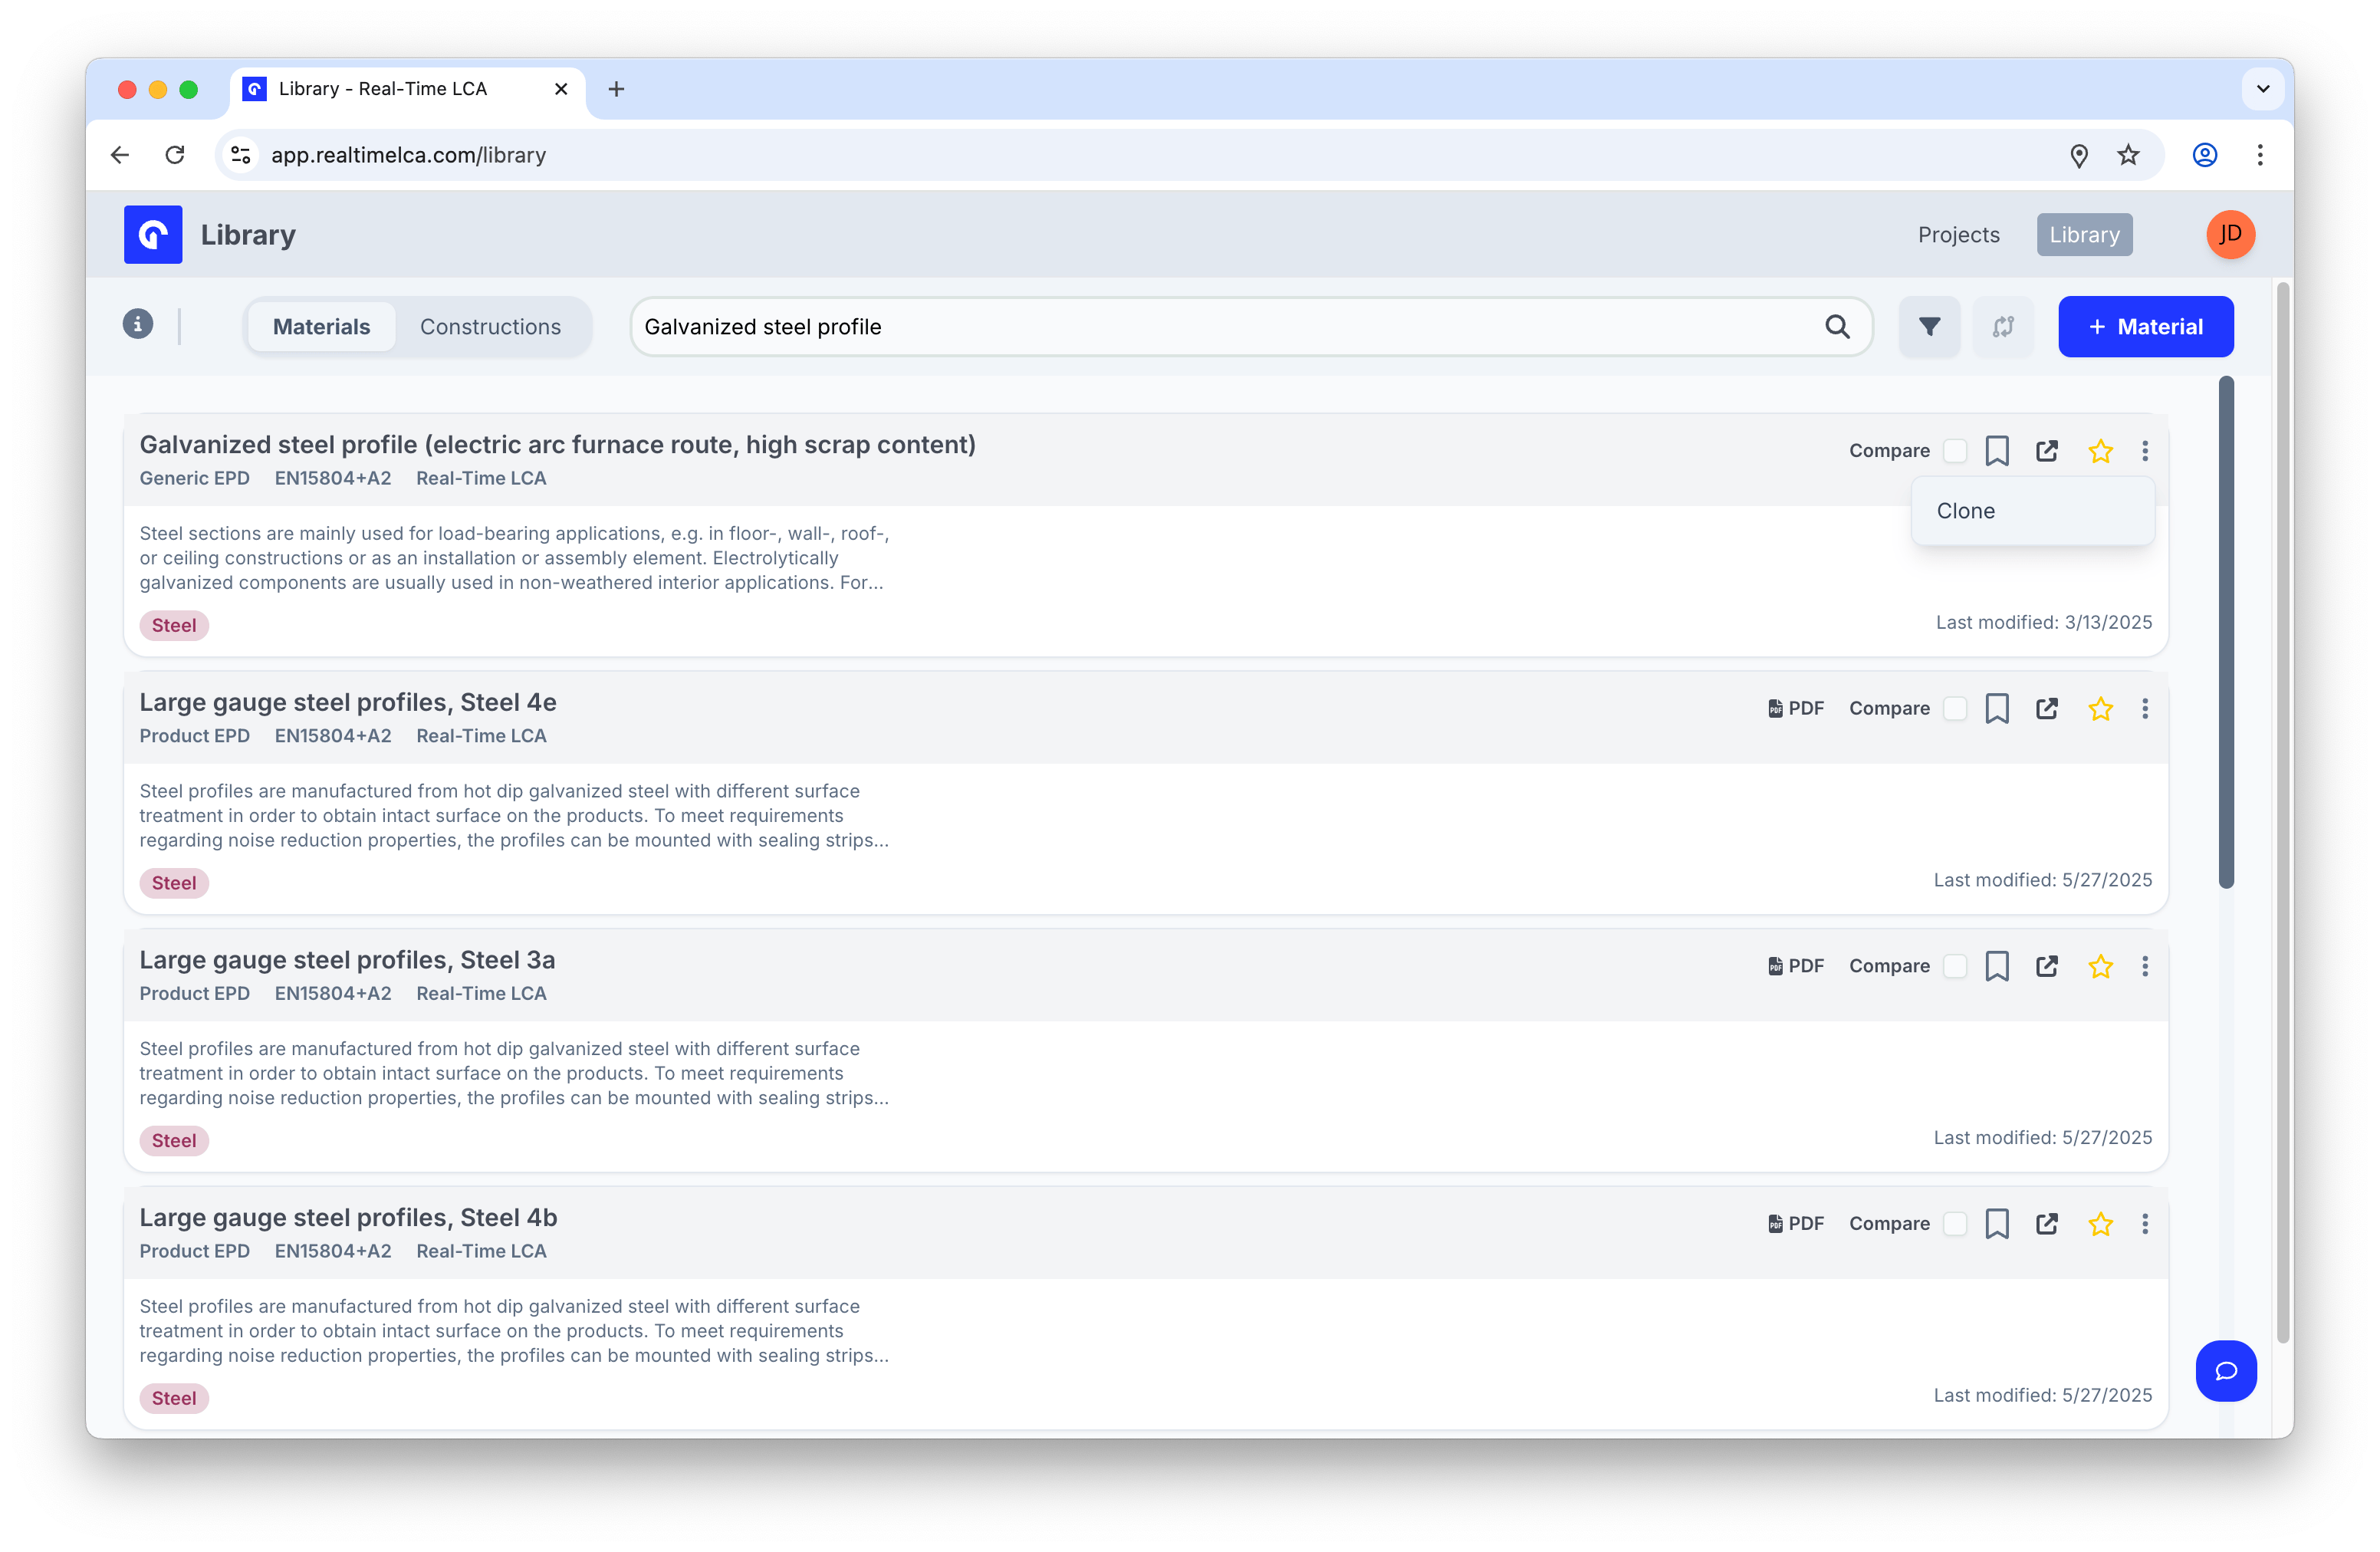The image size is (2380, 1552).
Task: Open Steel 4e material in external view
Action: [x=2047, y=708]
